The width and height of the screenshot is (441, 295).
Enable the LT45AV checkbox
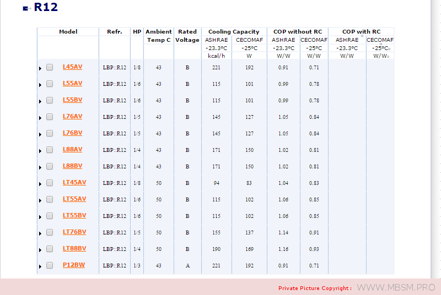(50, 183)
